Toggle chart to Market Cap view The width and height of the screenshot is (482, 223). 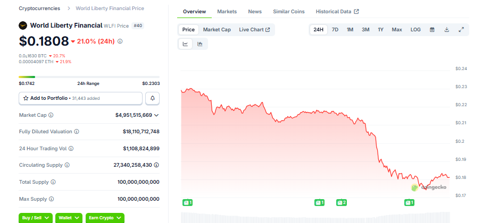(217, 30)
